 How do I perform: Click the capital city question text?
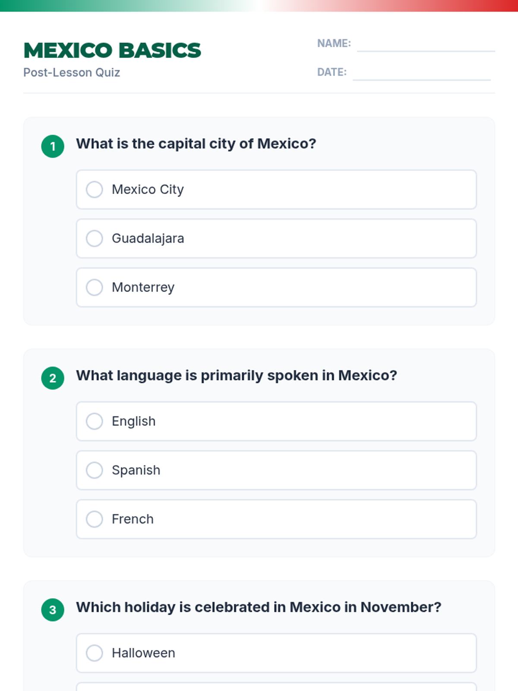coord(196,144)
